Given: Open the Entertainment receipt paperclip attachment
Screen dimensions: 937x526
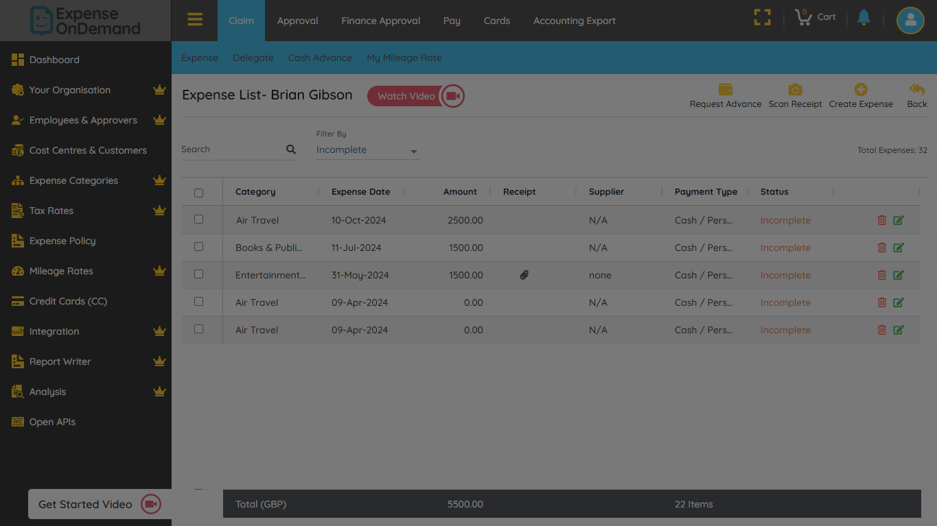Looking at the screenshot, I should point(524,275).
